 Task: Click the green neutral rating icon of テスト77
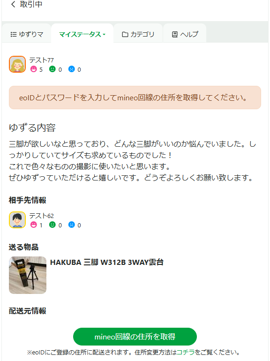[x=52, y=69]
